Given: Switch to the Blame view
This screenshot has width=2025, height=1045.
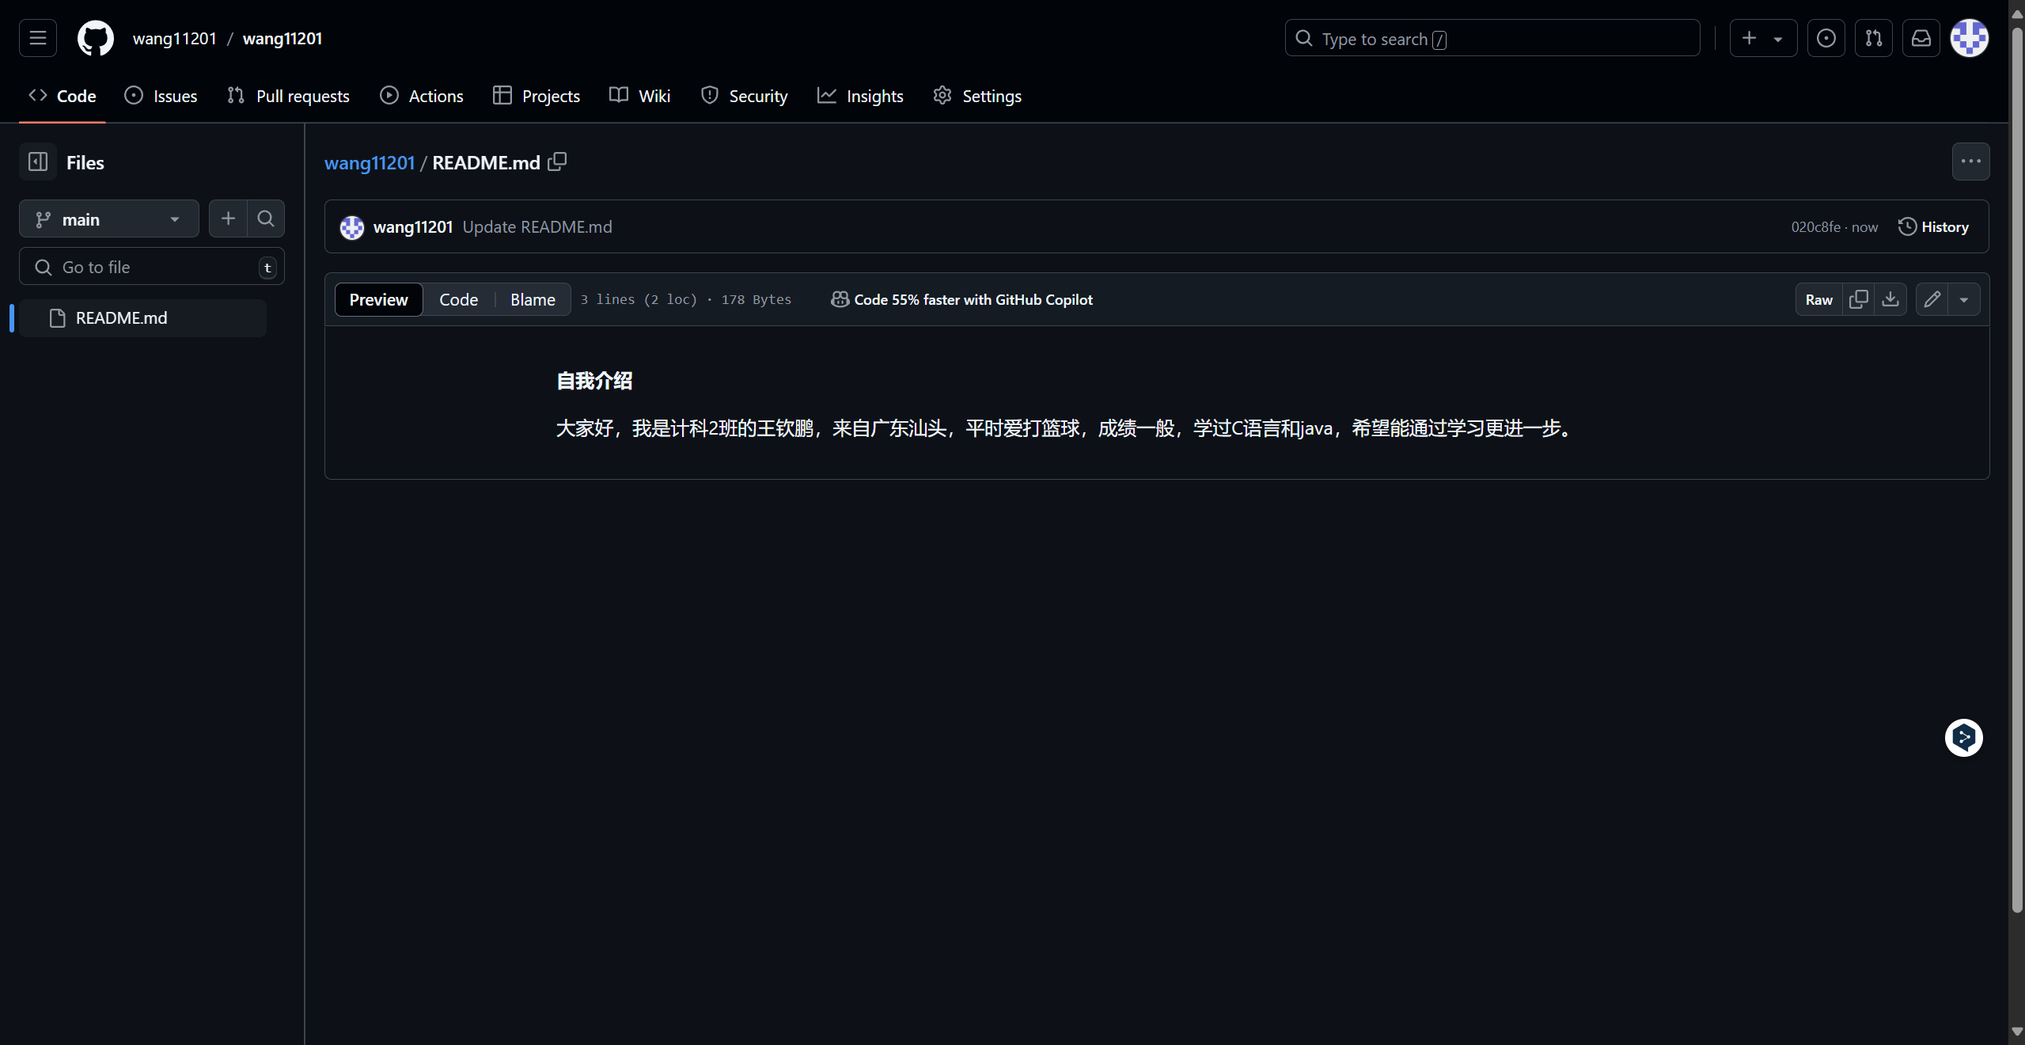Looking at the screenshot, I should pyautogui.click(x=533, y=299).
